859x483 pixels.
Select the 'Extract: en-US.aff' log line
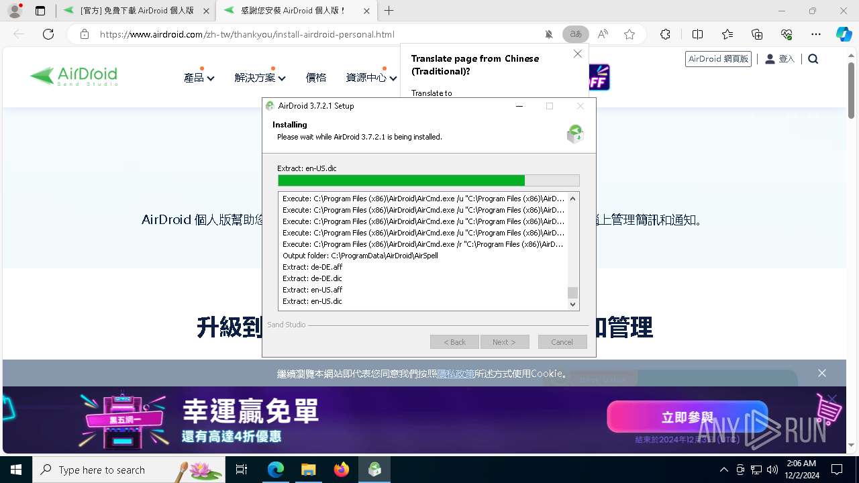[312, 290]
